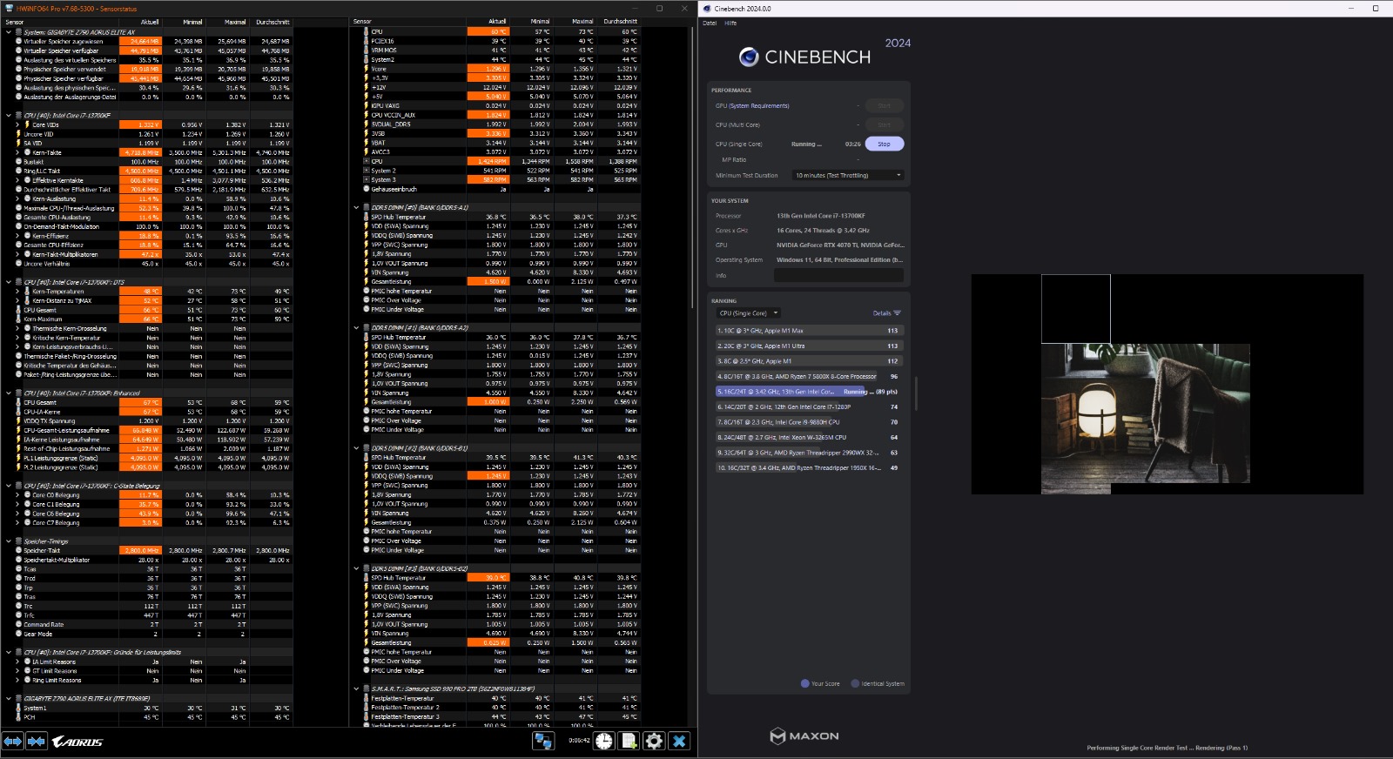
Task: Expand the IA Limit Reasons row
Action: point(17,662)
